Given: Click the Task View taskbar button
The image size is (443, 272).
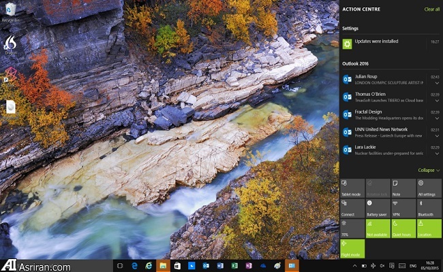Looking at the screenshot, I should coord(120,265).
